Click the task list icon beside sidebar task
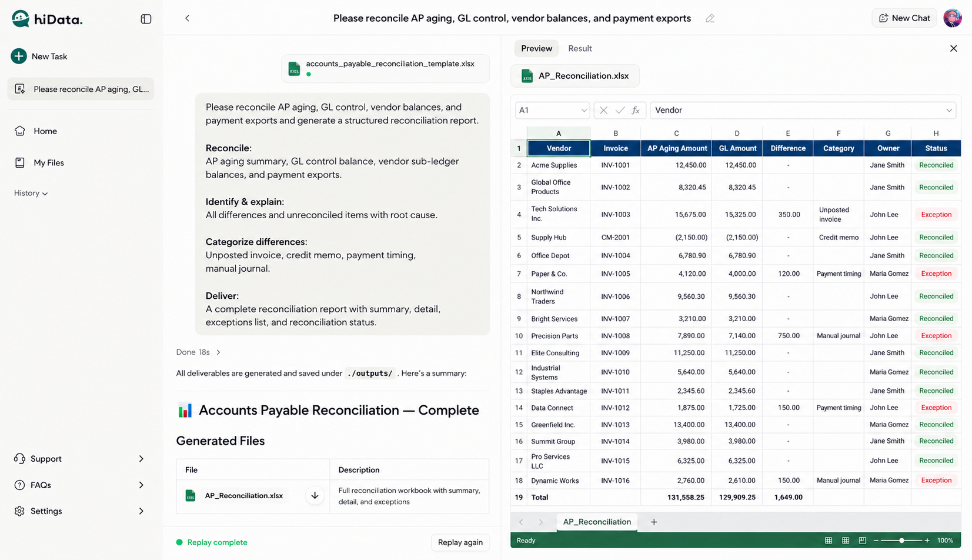 (19, 89)
